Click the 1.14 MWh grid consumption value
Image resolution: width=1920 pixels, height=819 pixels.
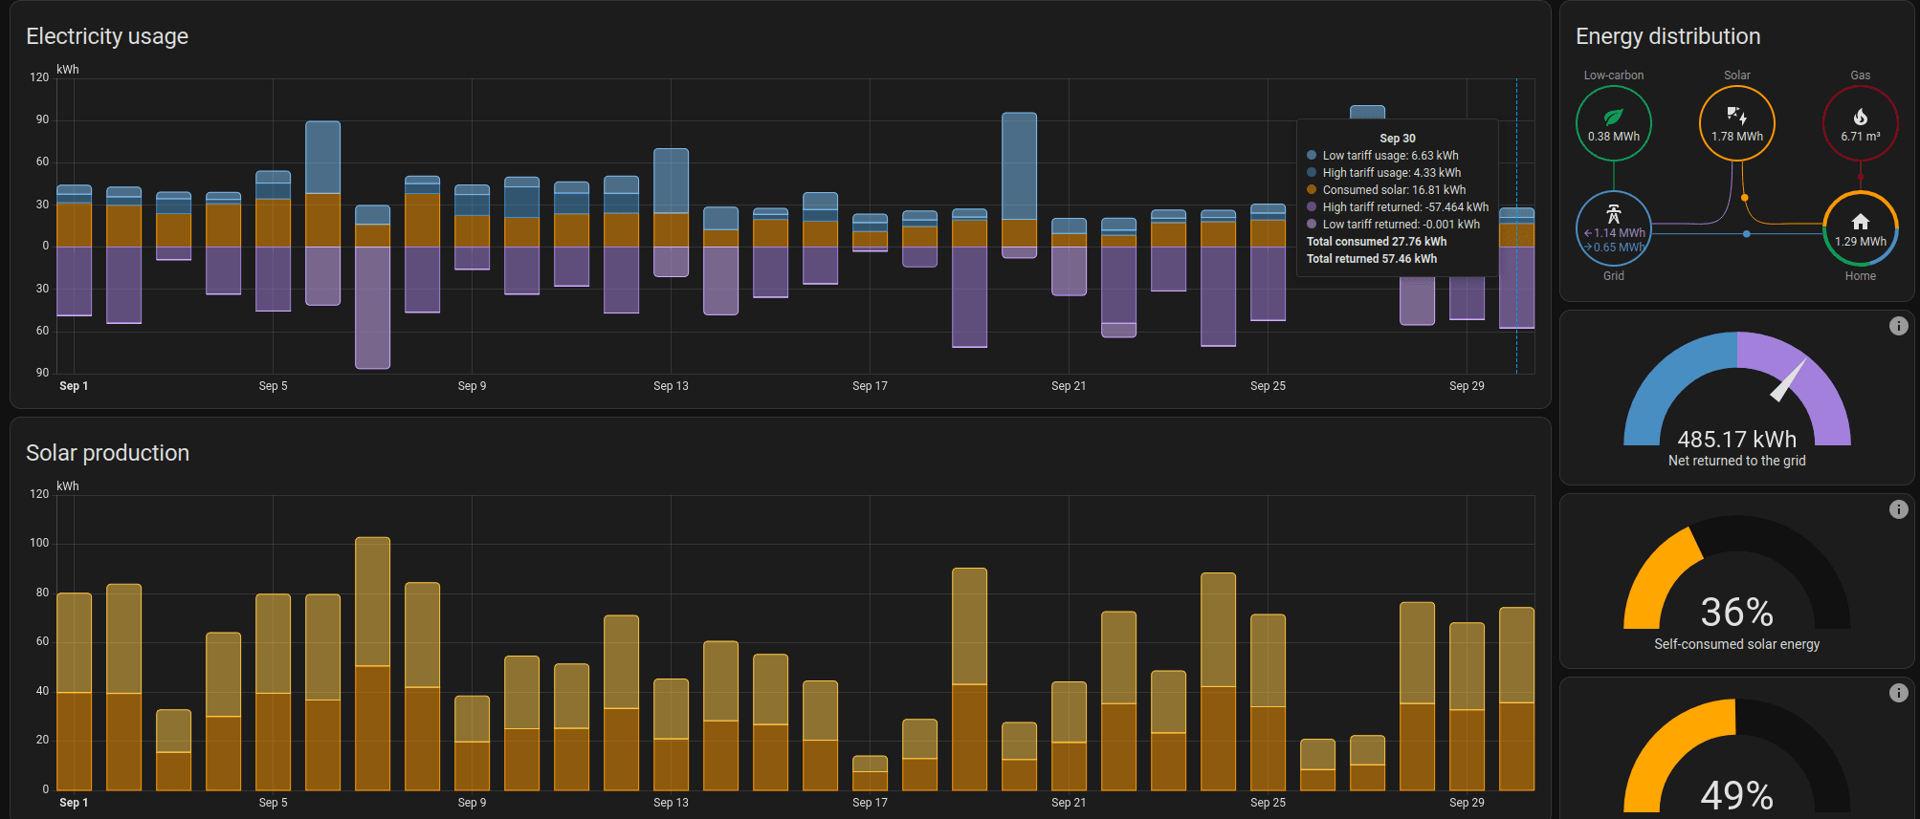(1618, 233)
